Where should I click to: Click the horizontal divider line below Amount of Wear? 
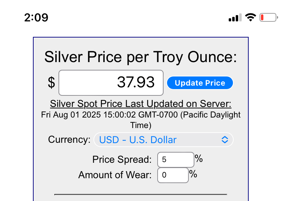pyautogui.click(x=141, y=194)
